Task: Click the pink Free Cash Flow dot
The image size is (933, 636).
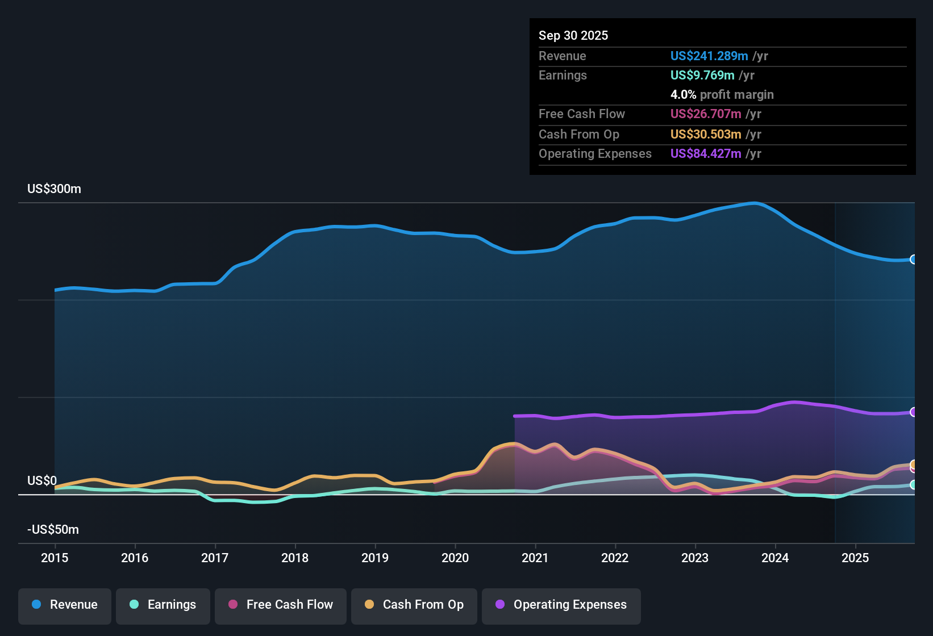Action: click(233, 604)
